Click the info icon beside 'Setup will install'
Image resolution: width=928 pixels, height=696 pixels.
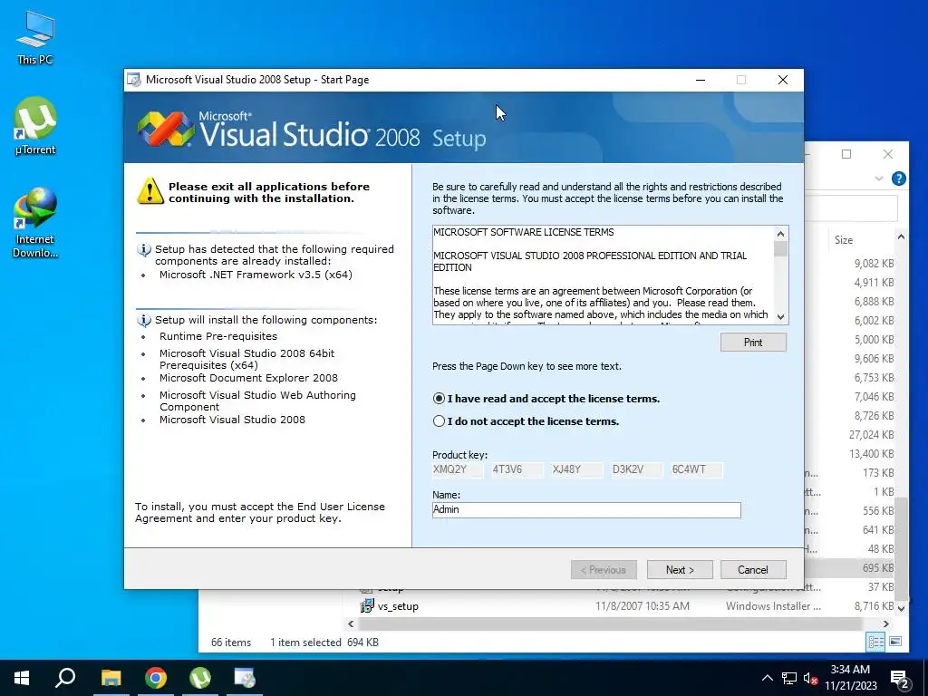point(144,320)
